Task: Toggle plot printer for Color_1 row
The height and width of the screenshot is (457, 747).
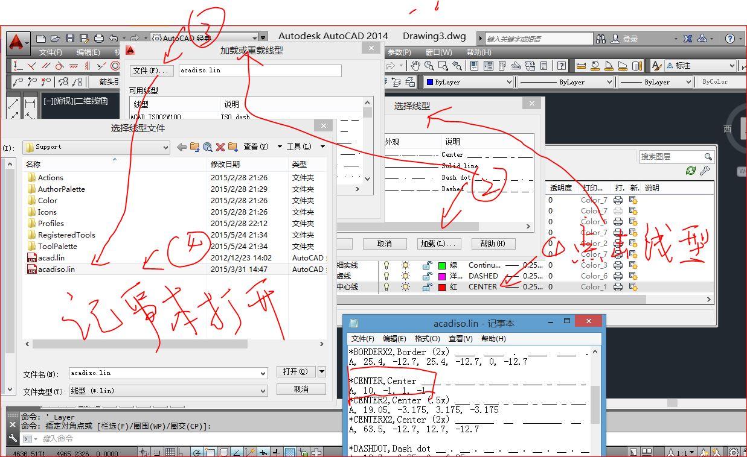Action: pyautogui.click(x=618, y=287)
